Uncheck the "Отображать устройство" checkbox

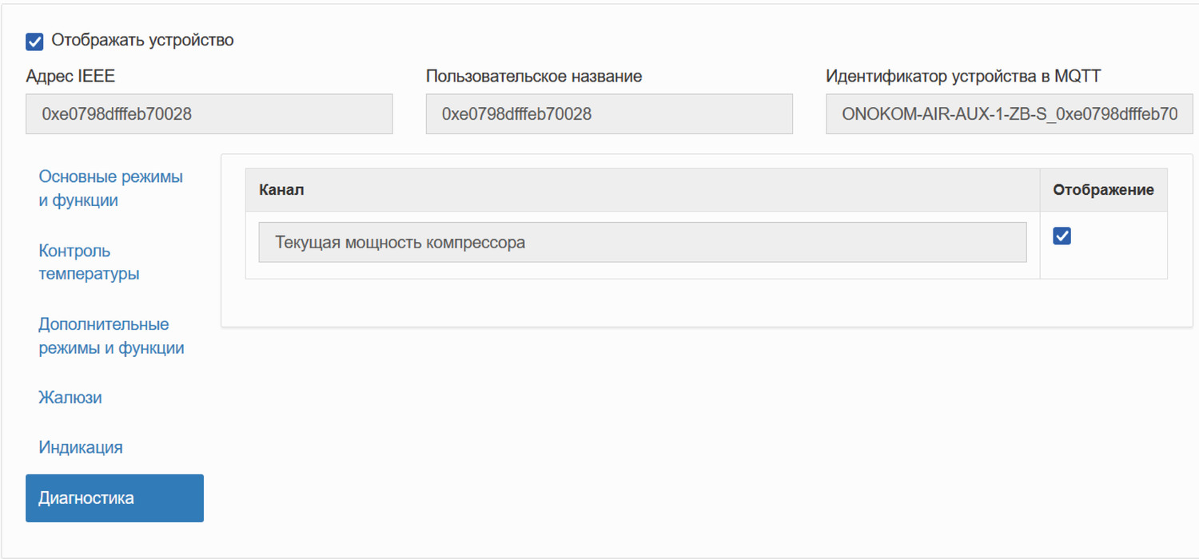[34, 41]
